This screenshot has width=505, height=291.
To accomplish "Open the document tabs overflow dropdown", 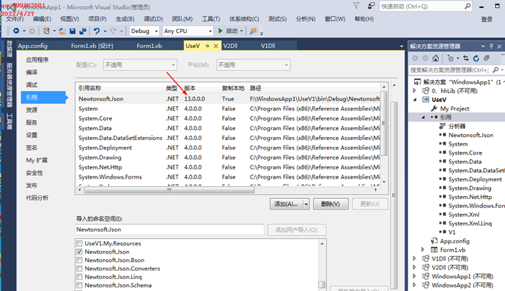I will click(402, 46).
